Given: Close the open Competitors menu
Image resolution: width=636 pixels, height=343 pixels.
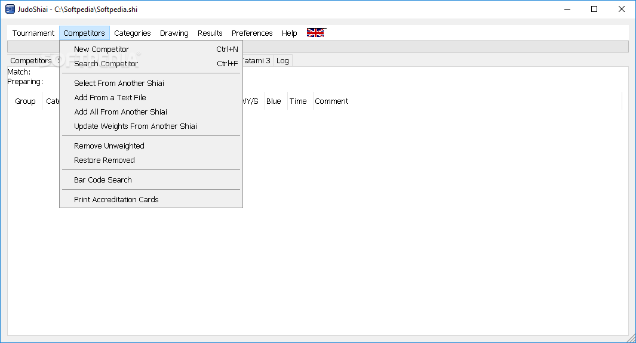Looking at the screenshot, I should (84, 33).
